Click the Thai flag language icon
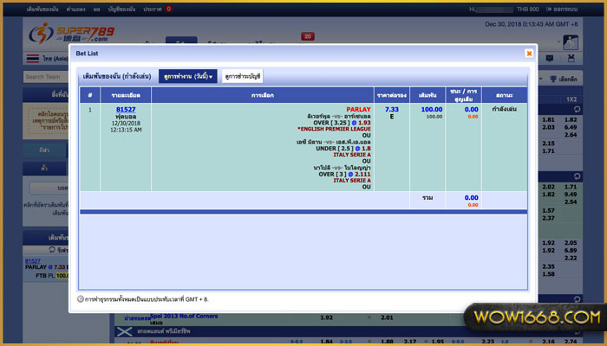The height and width of the screenshot is (346, 607). pyautogui.click(x=31, y=59)
